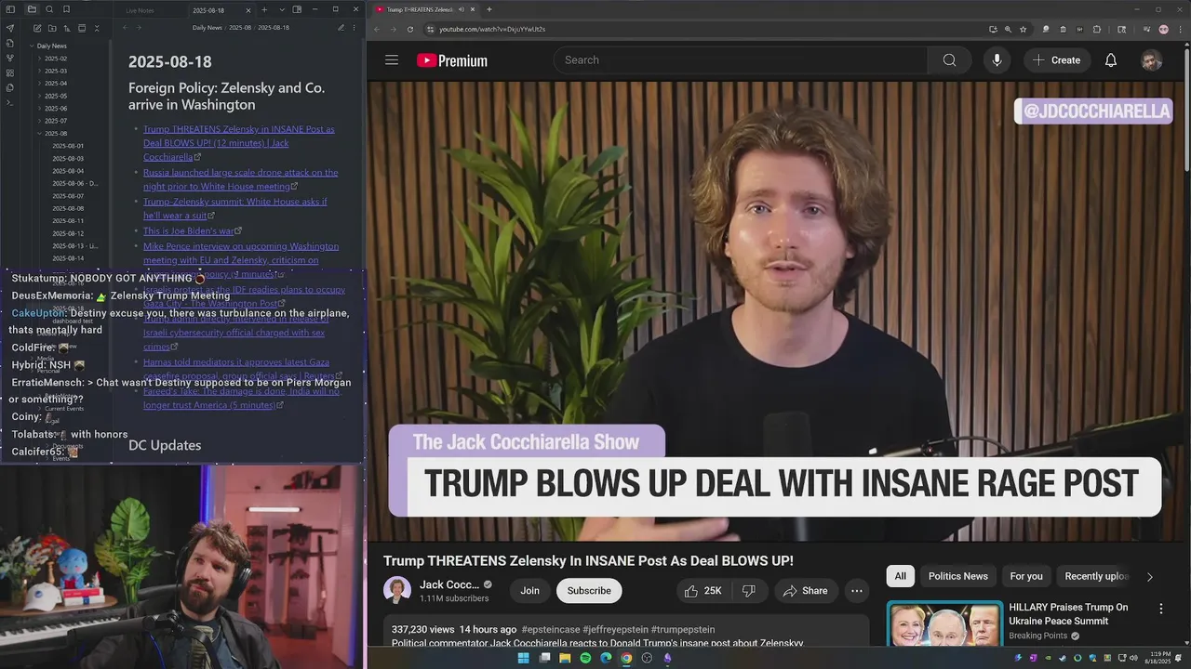
Task: Click the paper-plane ribbon icon in Obsidian
Action: 10,28
